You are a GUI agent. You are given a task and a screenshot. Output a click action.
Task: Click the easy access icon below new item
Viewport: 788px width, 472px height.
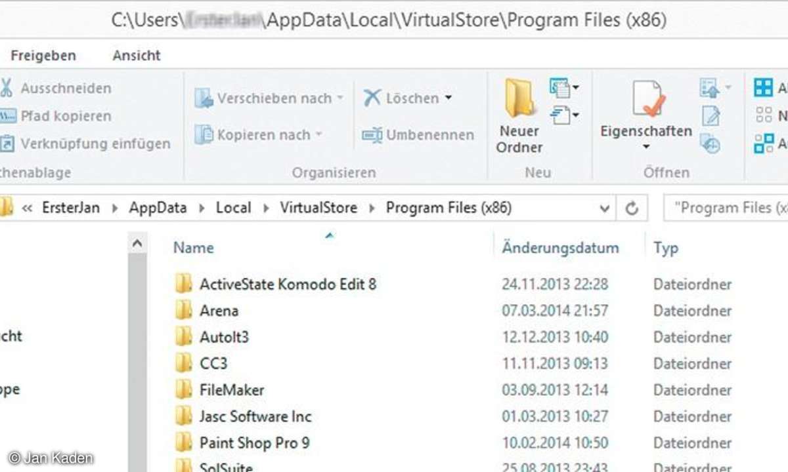pyautogui.click(x=560, y=115)
